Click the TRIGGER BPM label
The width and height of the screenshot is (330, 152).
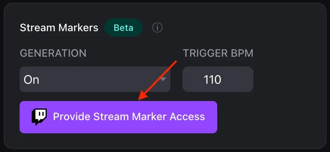click(x=218, y=53)
